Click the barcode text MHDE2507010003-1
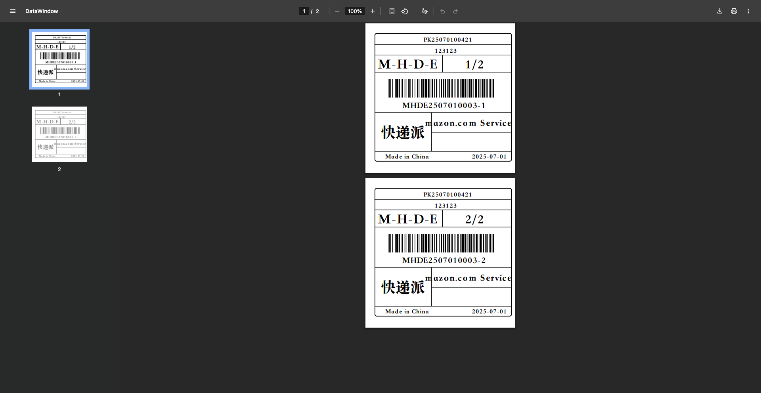This screenshot has width=761, height=393. click(x=444, y=105)
